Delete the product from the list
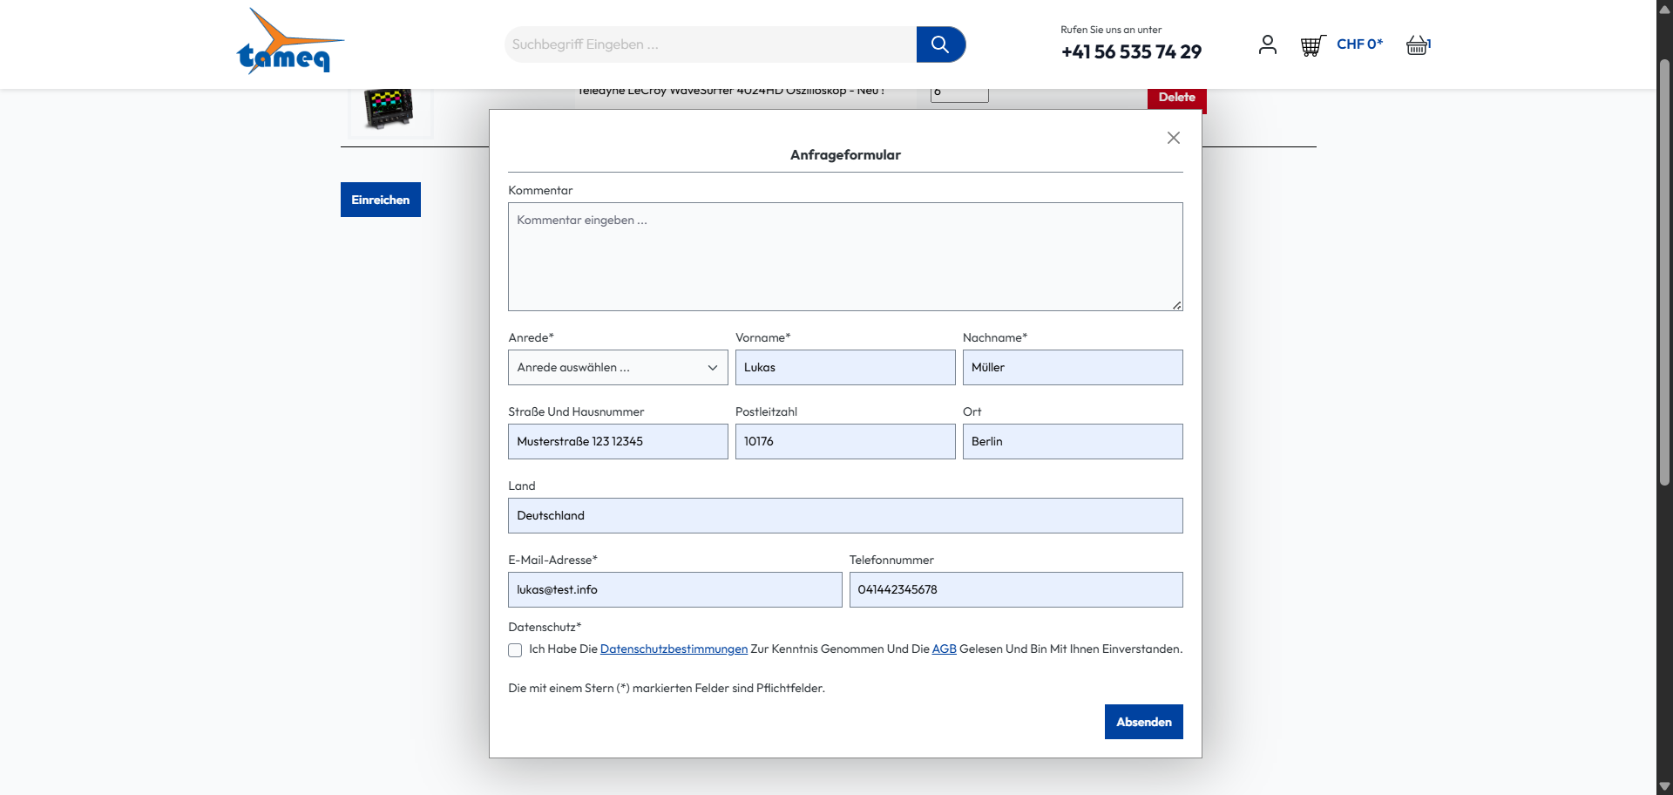This screenshot has width=1673, height=795. (1175, 98)
